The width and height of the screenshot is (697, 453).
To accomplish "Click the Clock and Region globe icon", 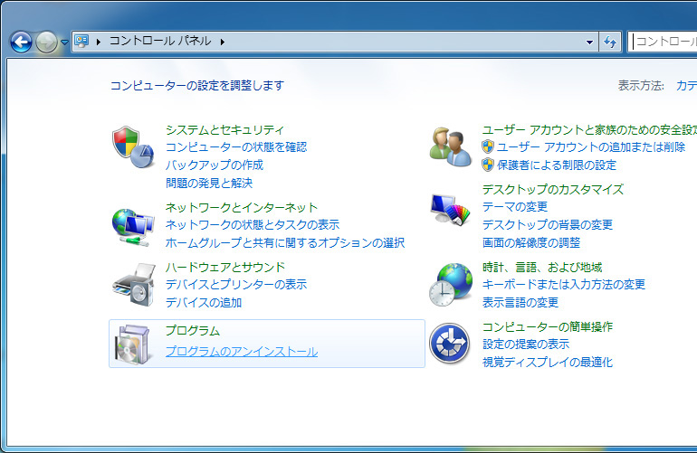I will [x=450, y=285].
